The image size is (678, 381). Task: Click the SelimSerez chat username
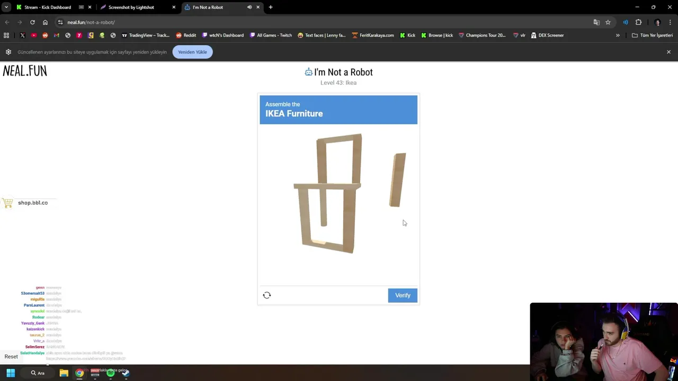tap(35, 347)
